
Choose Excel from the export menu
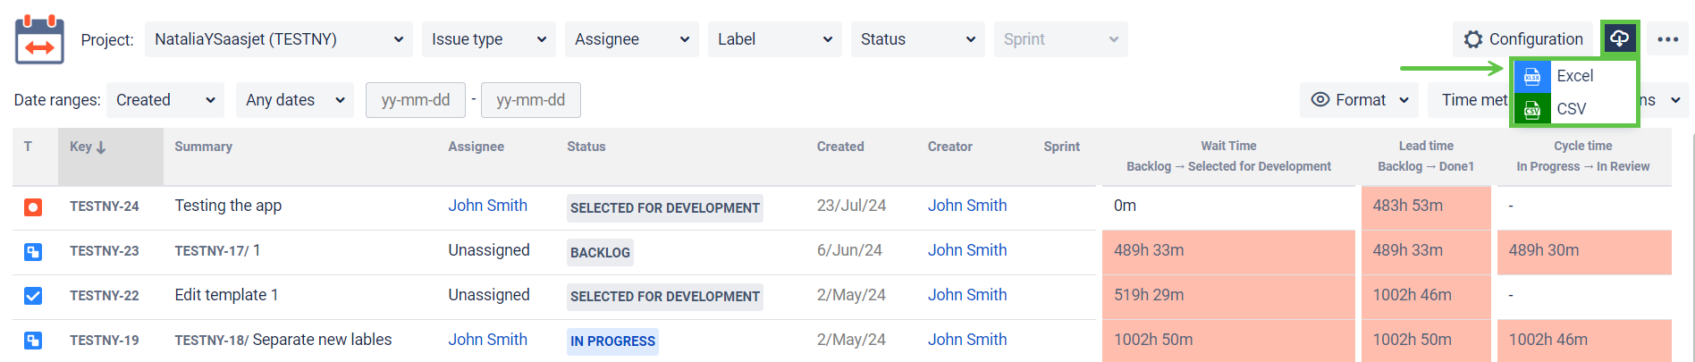tap(1574, 76)
